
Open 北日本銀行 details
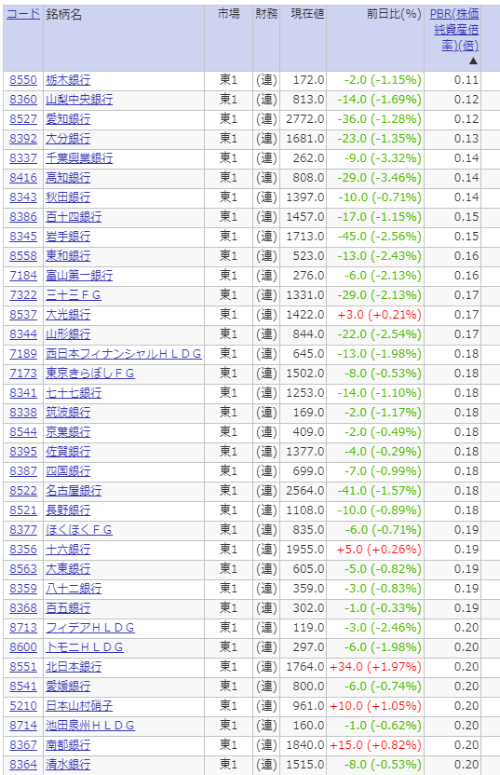(x=74, y=667)
